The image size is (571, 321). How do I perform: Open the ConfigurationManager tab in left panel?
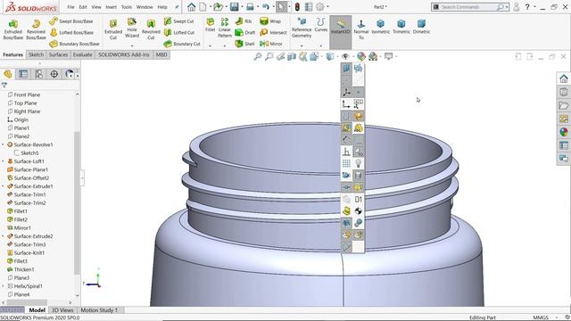click(38, 74)
